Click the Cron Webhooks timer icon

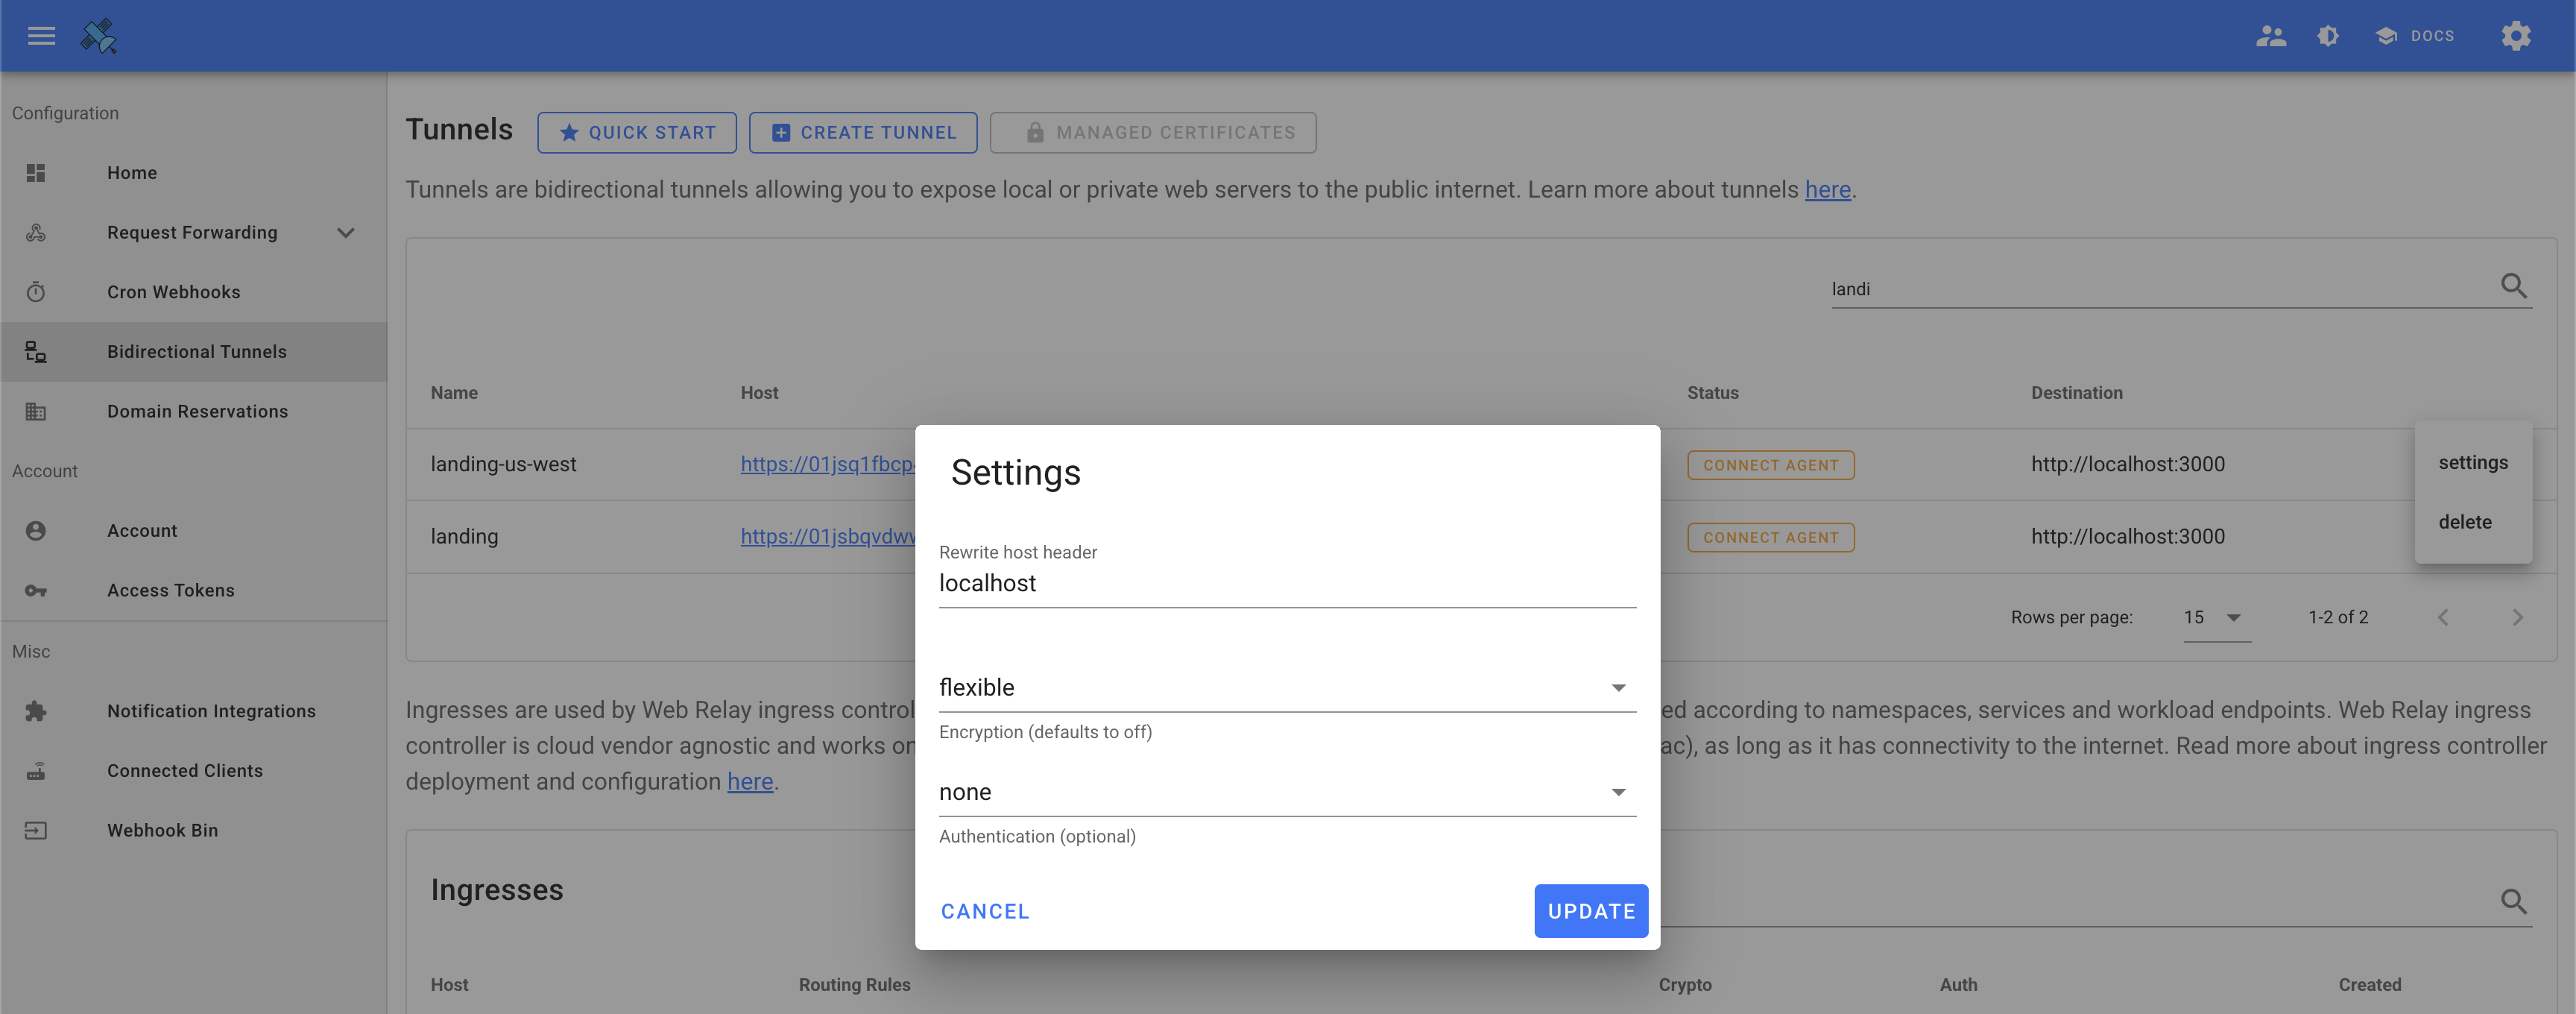[x=36, y=292]
